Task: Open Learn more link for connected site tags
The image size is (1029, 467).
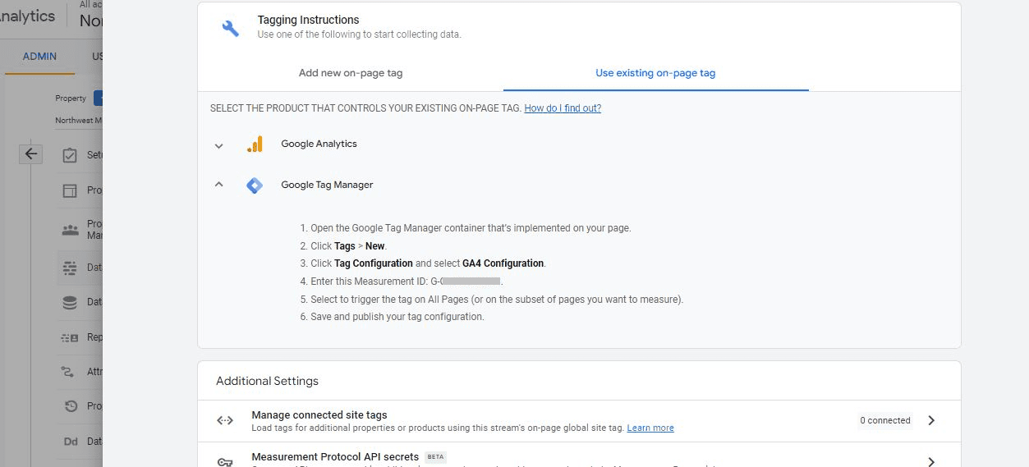Action: (650, 428)
